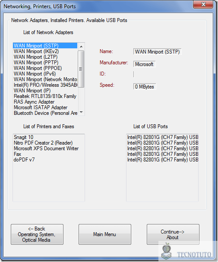This screenshot has height=262, width=218.
Task: Select WAN Miniport (Network Monitor) entry
Action: tap(45, 79)
